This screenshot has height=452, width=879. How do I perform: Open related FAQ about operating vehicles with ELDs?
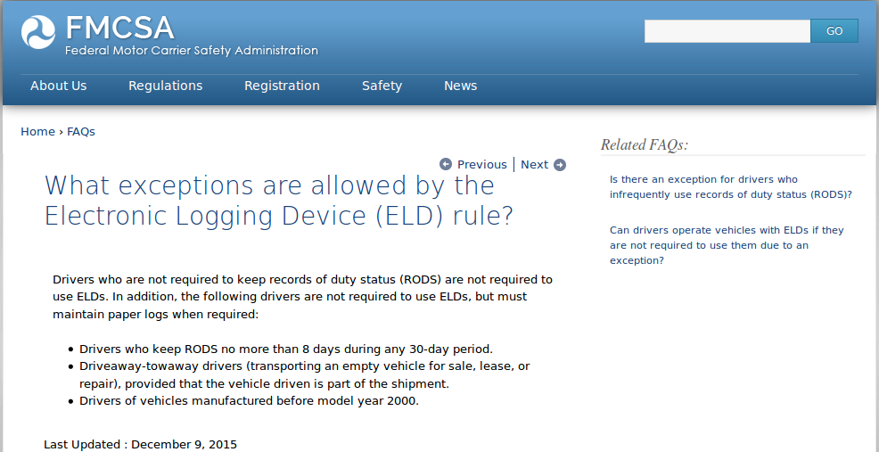(x=727, y=245)
